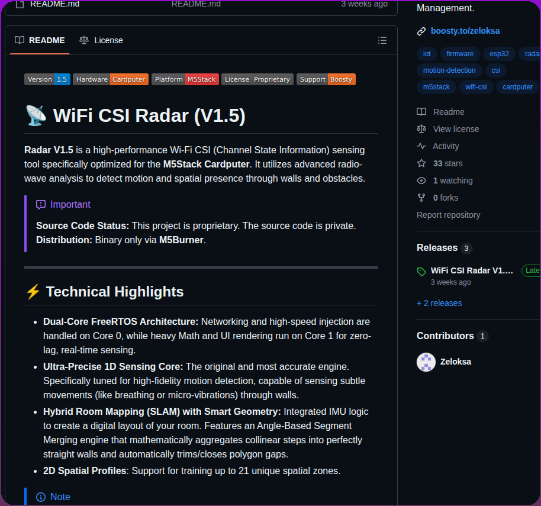Select the esp32 topic tag
The height and width of the screenshot is (506, 541).
pyautogui.click(x=499, y=54)
